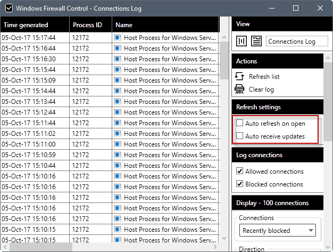This screenshot has width=333, height=252.
Task: Click process ID 12172 in 15:16:44 row
Action: click(90, 48)
